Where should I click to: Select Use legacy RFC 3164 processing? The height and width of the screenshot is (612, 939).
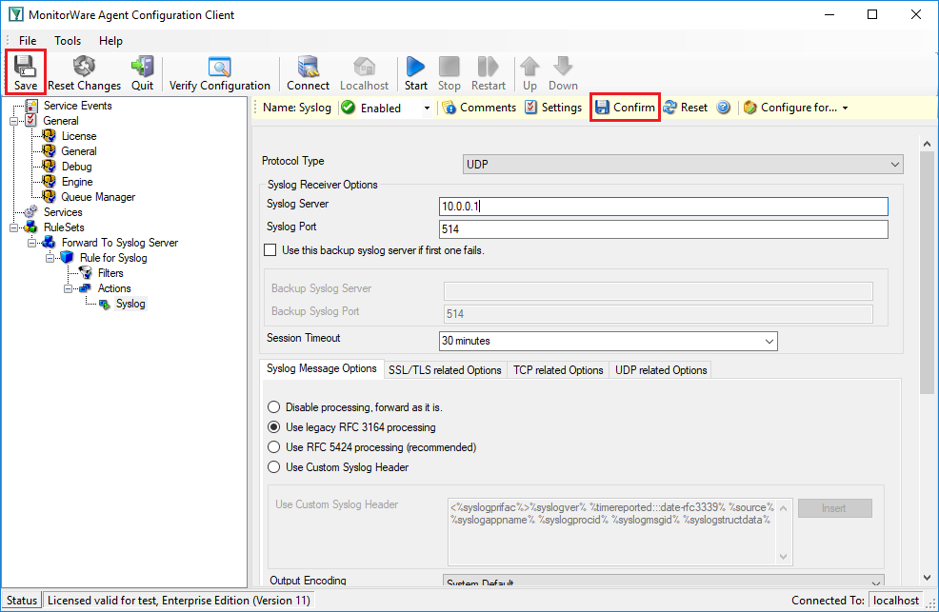click(273, 427)
